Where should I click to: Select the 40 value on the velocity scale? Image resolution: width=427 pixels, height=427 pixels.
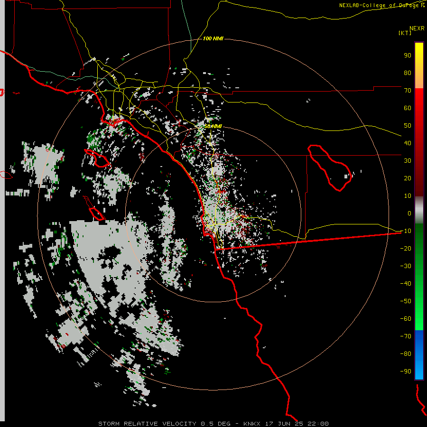[408, 143]
